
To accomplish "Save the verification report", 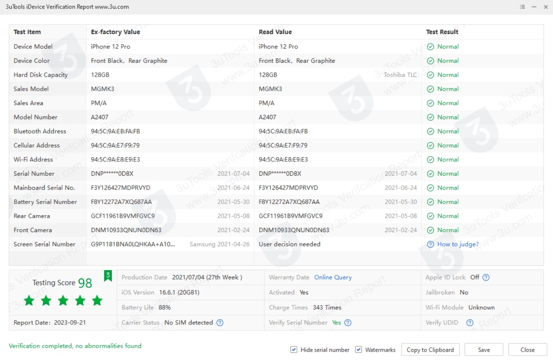I will click(x=484, y=350).
